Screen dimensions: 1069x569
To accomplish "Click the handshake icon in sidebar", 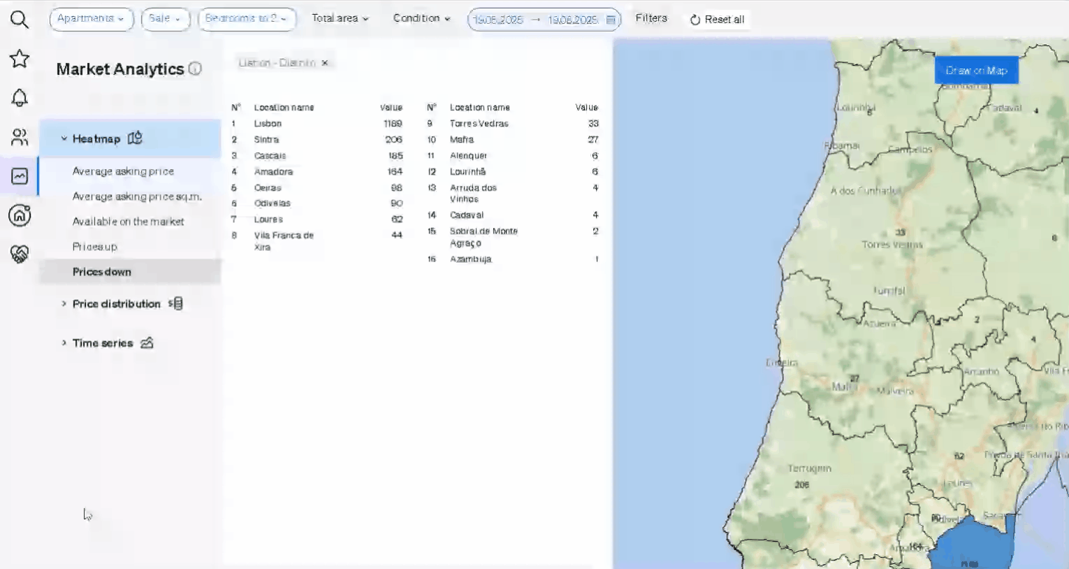I will coord(20,254).
